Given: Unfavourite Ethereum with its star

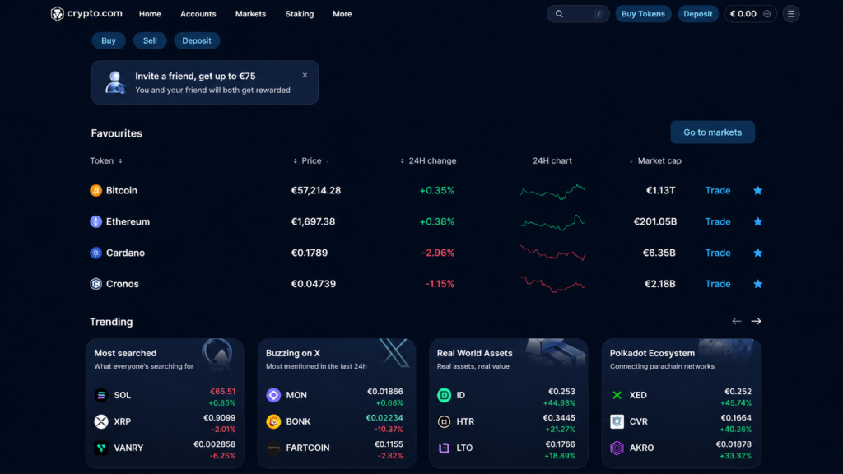Looking at the screenshot, I should (x=757, y=221).
